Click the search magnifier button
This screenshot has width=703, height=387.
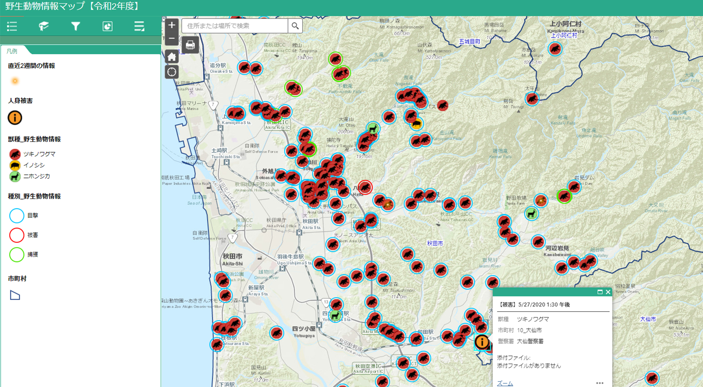click(x=295, y=26)
